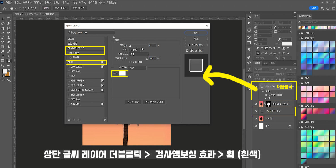The height and width of the screenshot is (168, 336).
Task: Open the 혼합 모드 blend mode dropdown
Action: [x=139, y=54]
